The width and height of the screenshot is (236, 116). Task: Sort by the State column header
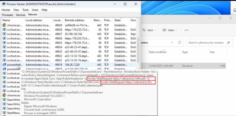(x=118, y=20)
